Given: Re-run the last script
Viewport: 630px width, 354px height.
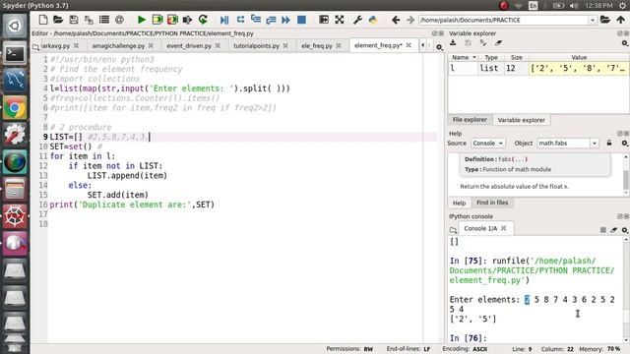Looking at the screenshot, I should (x=203, y=20).
